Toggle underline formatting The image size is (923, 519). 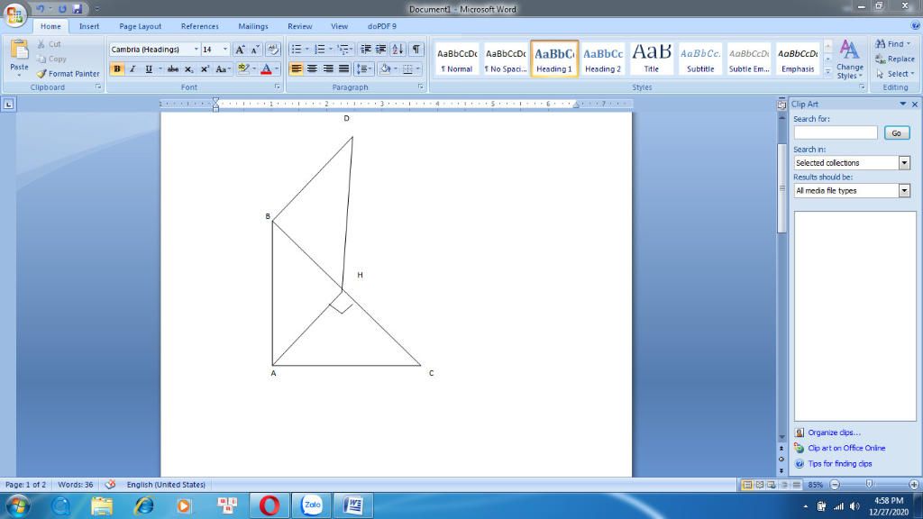149,68
